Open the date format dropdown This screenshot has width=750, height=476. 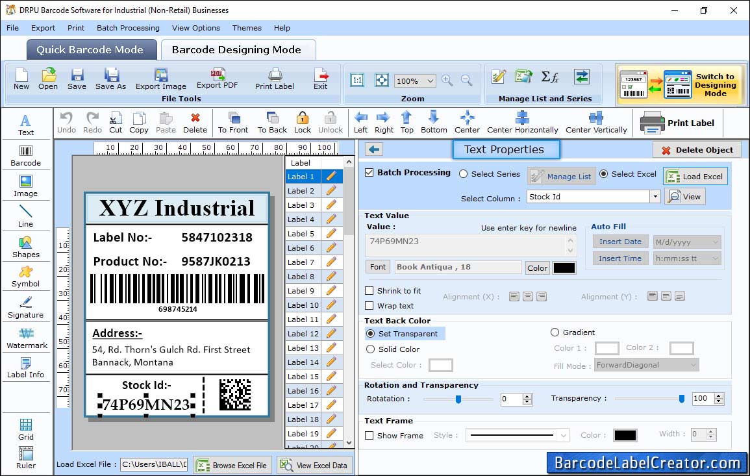(x=716, y=242)
